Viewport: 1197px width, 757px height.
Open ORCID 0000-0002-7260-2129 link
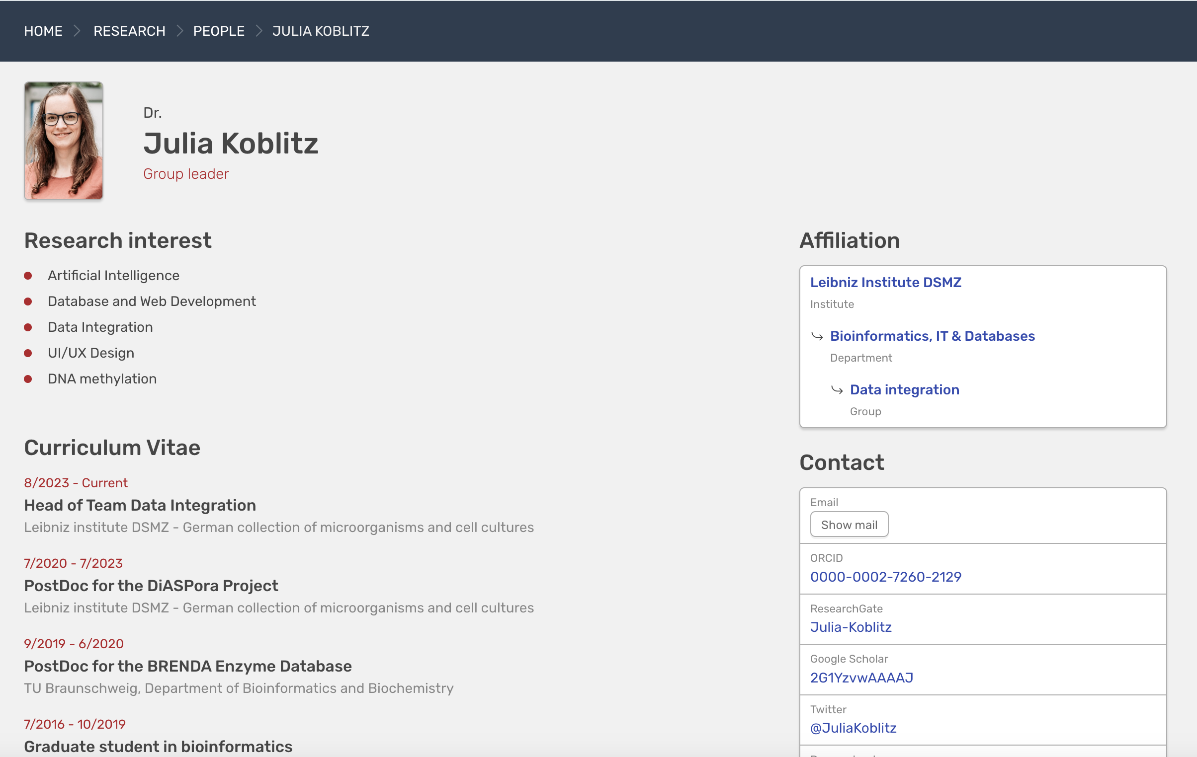[x=885, y=577]
